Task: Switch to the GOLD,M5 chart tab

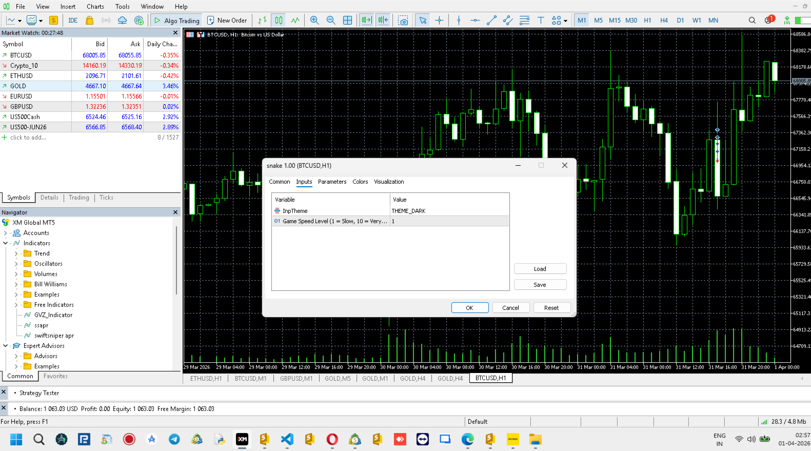Action: click(x=338, y=379)
